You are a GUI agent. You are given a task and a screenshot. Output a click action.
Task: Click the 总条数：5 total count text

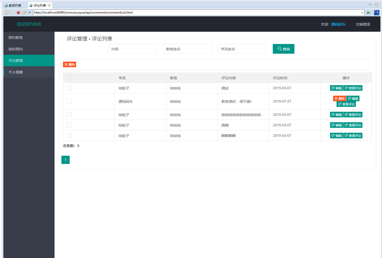click(71, 146)
